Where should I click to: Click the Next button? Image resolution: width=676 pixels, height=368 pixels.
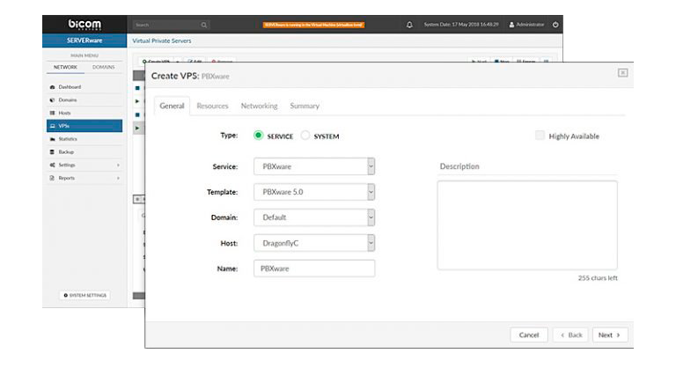(x=610, y=335)
